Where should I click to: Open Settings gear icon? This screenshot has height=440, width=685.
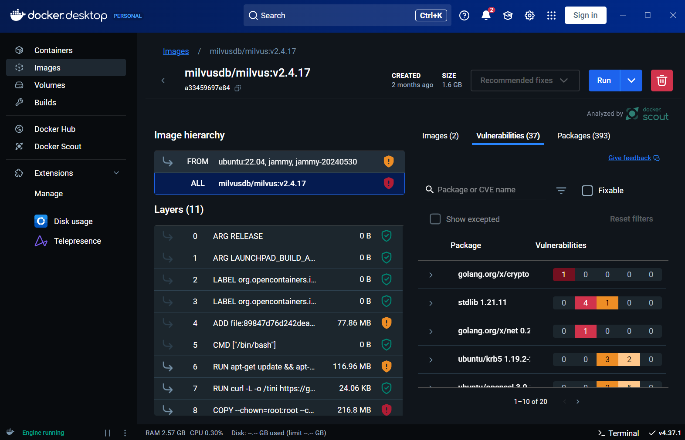tap(529, 16)
